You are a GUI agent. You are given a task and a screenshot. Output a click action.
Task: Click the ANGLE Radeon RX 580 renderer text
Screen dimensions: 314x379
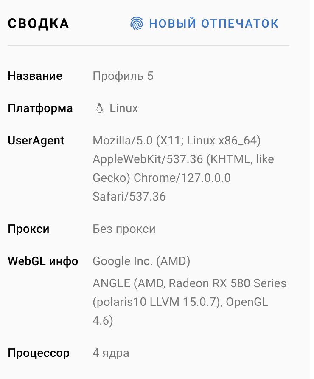tap(189, 283)
